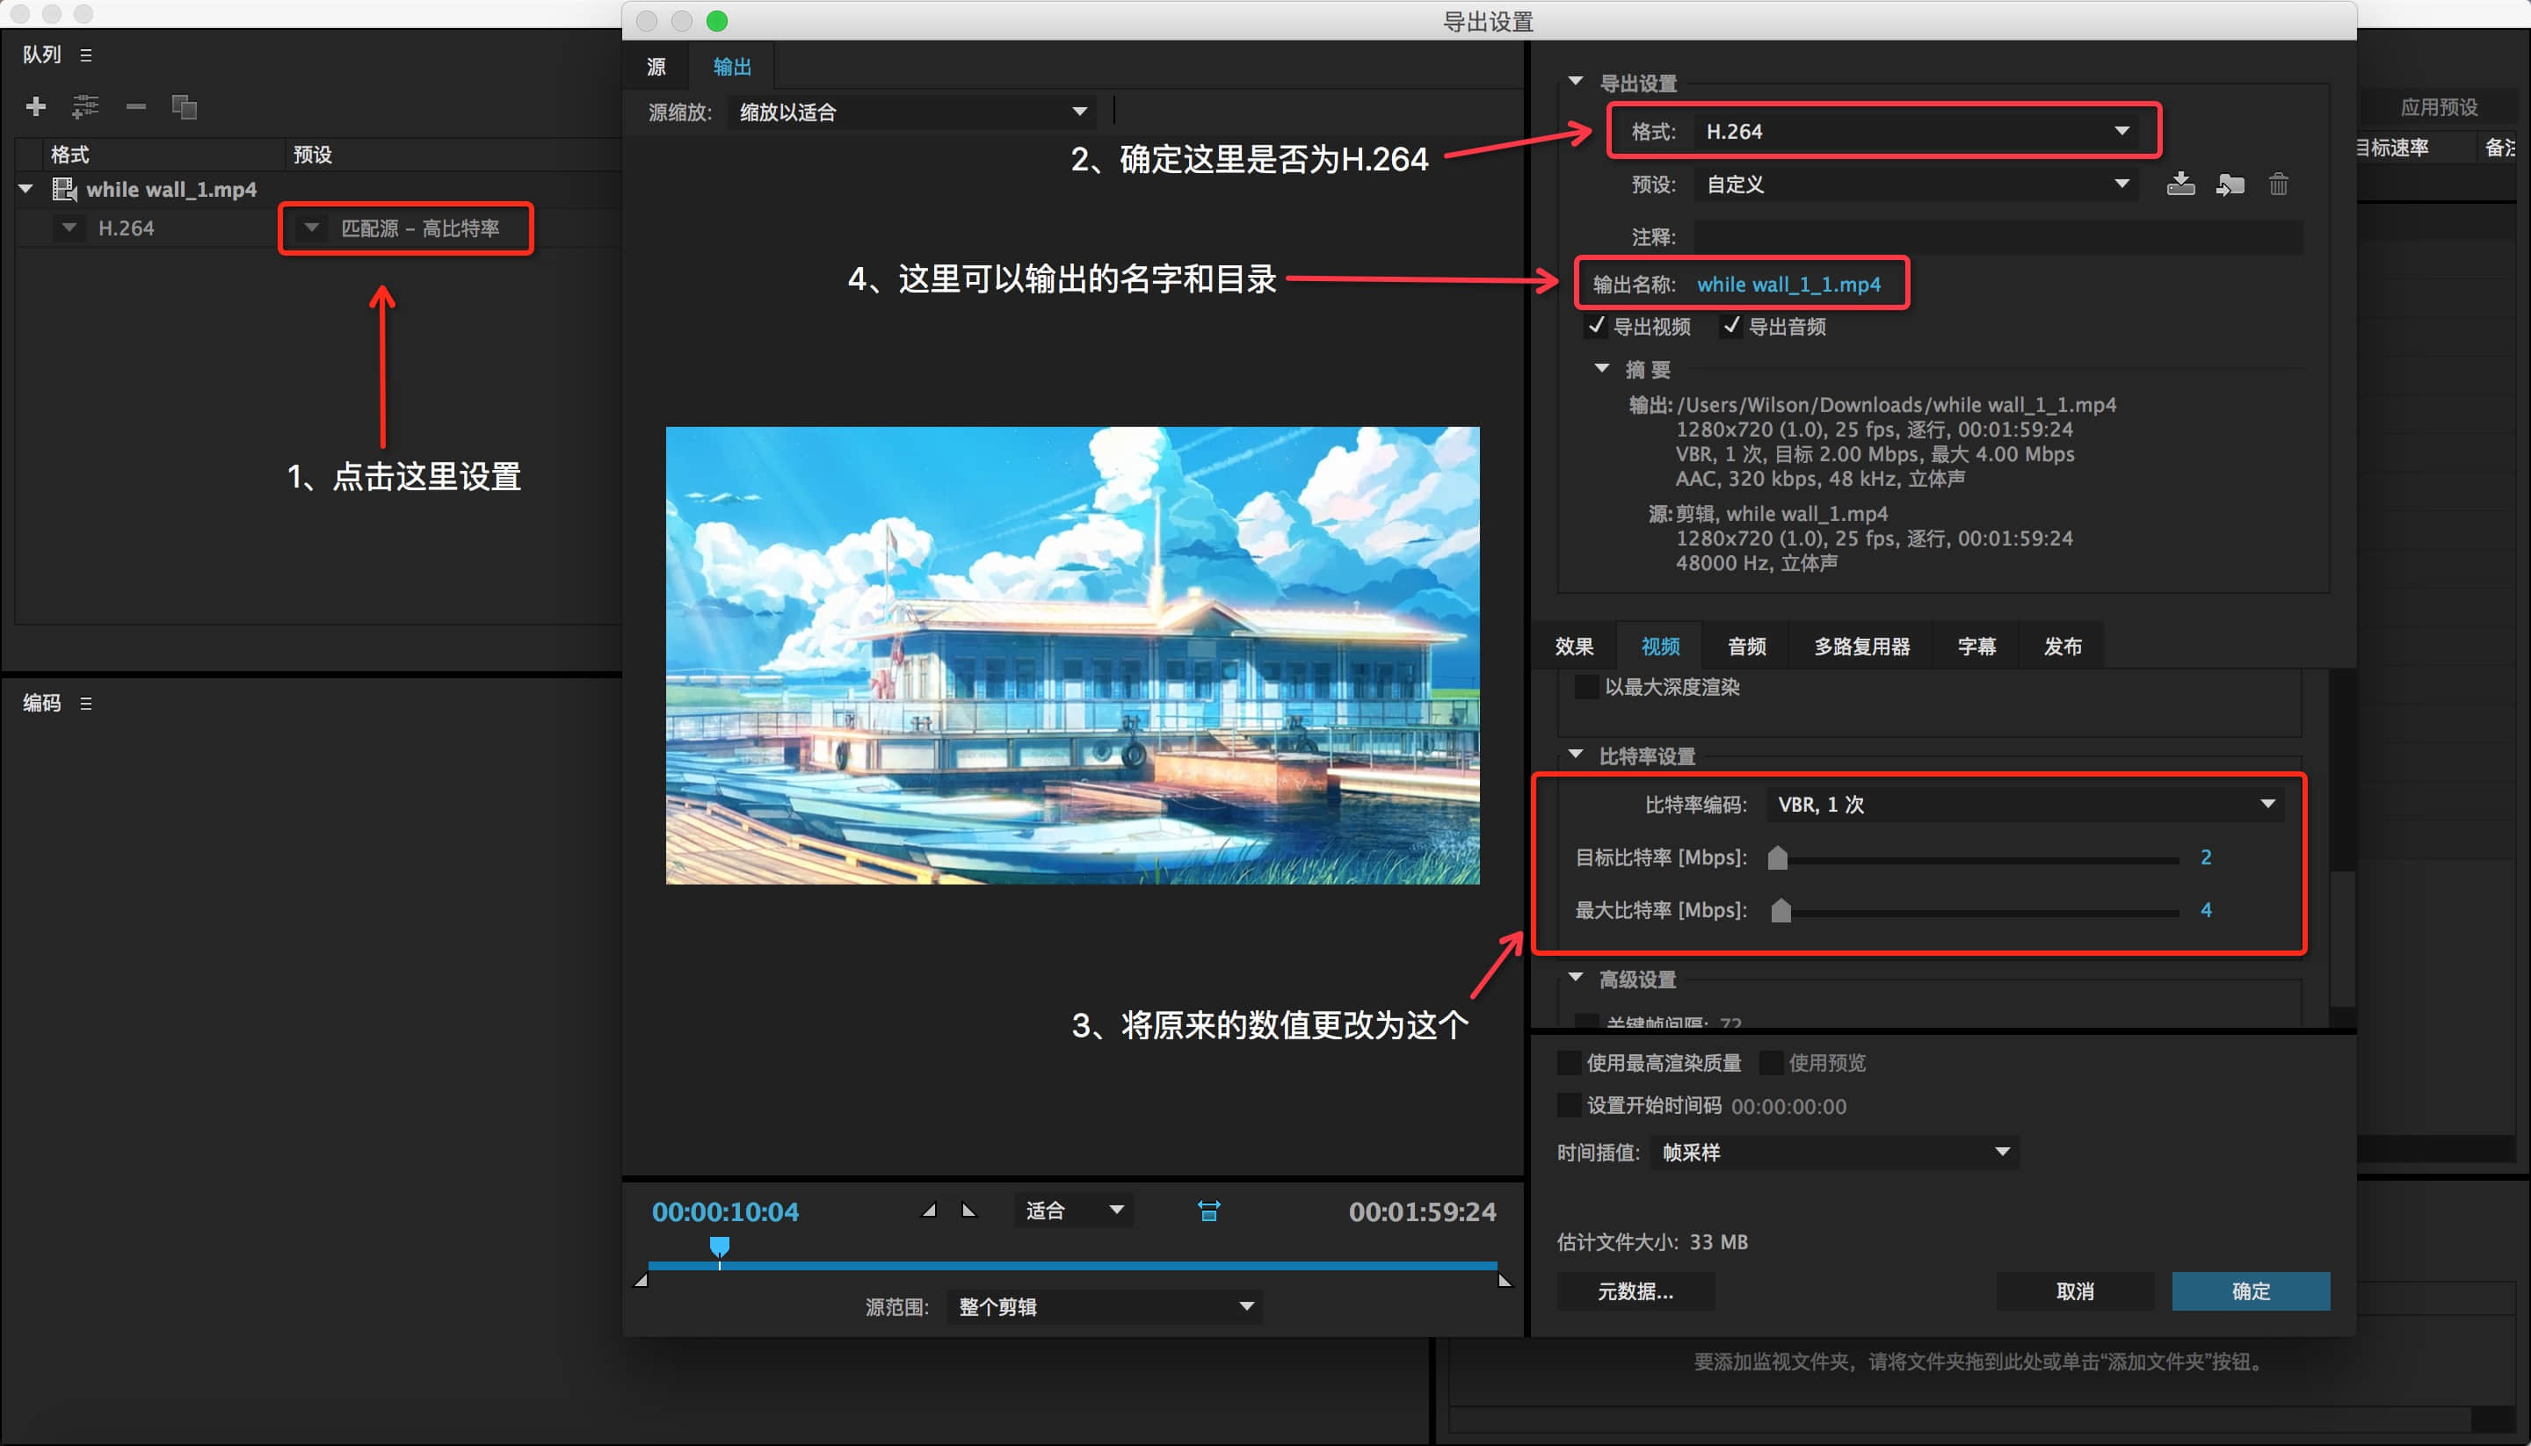Click the 确定 button

[x=2251, y=1291]
